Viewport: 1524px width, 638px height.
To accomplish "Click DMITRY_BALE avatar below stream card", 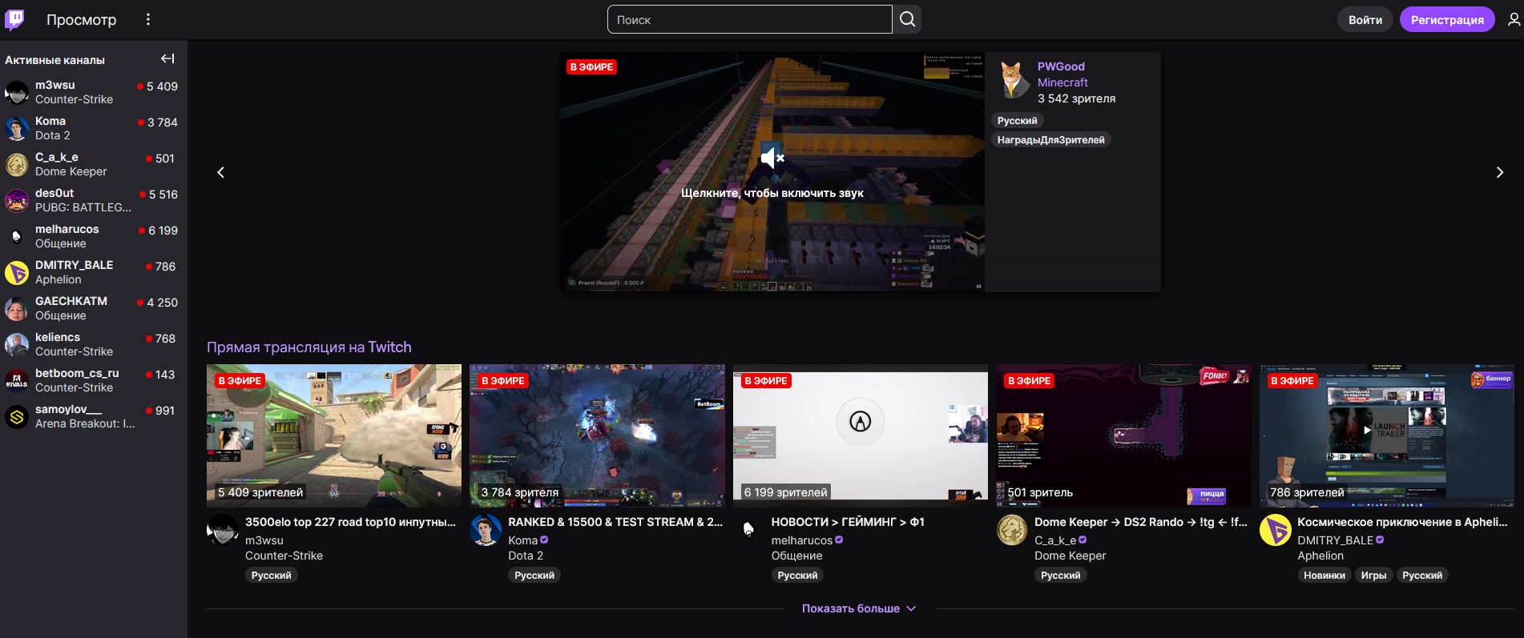I will click(1275, 530).
